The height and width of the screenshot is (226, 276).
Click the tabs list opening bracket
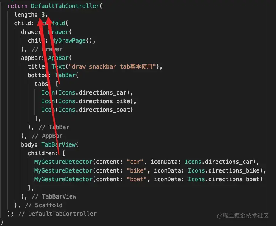(x=57, y=84)
